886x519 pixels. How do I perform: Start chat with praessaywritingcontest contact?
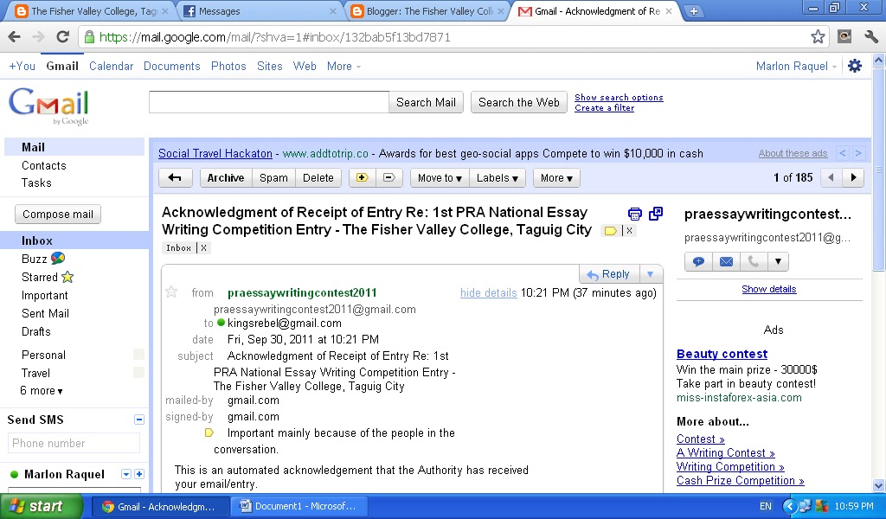[x=698, y=261]
